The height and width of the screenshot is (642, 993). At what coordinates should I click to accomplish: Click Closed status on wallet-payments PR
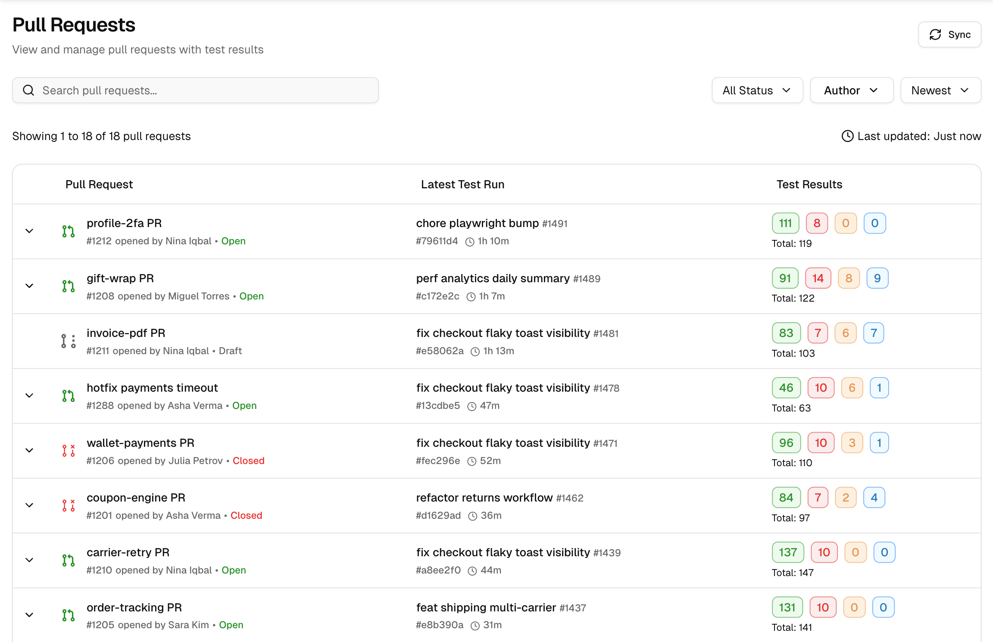[x=249, y=461]
